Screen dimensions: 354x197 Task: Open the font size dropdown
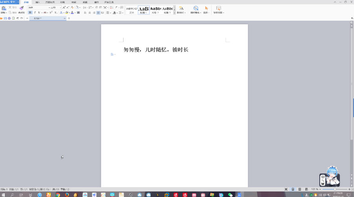point(60,7)
